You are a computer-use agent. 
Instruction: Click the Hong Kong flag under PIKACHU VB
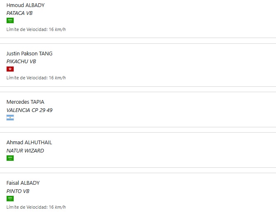(x=10, y=69)
